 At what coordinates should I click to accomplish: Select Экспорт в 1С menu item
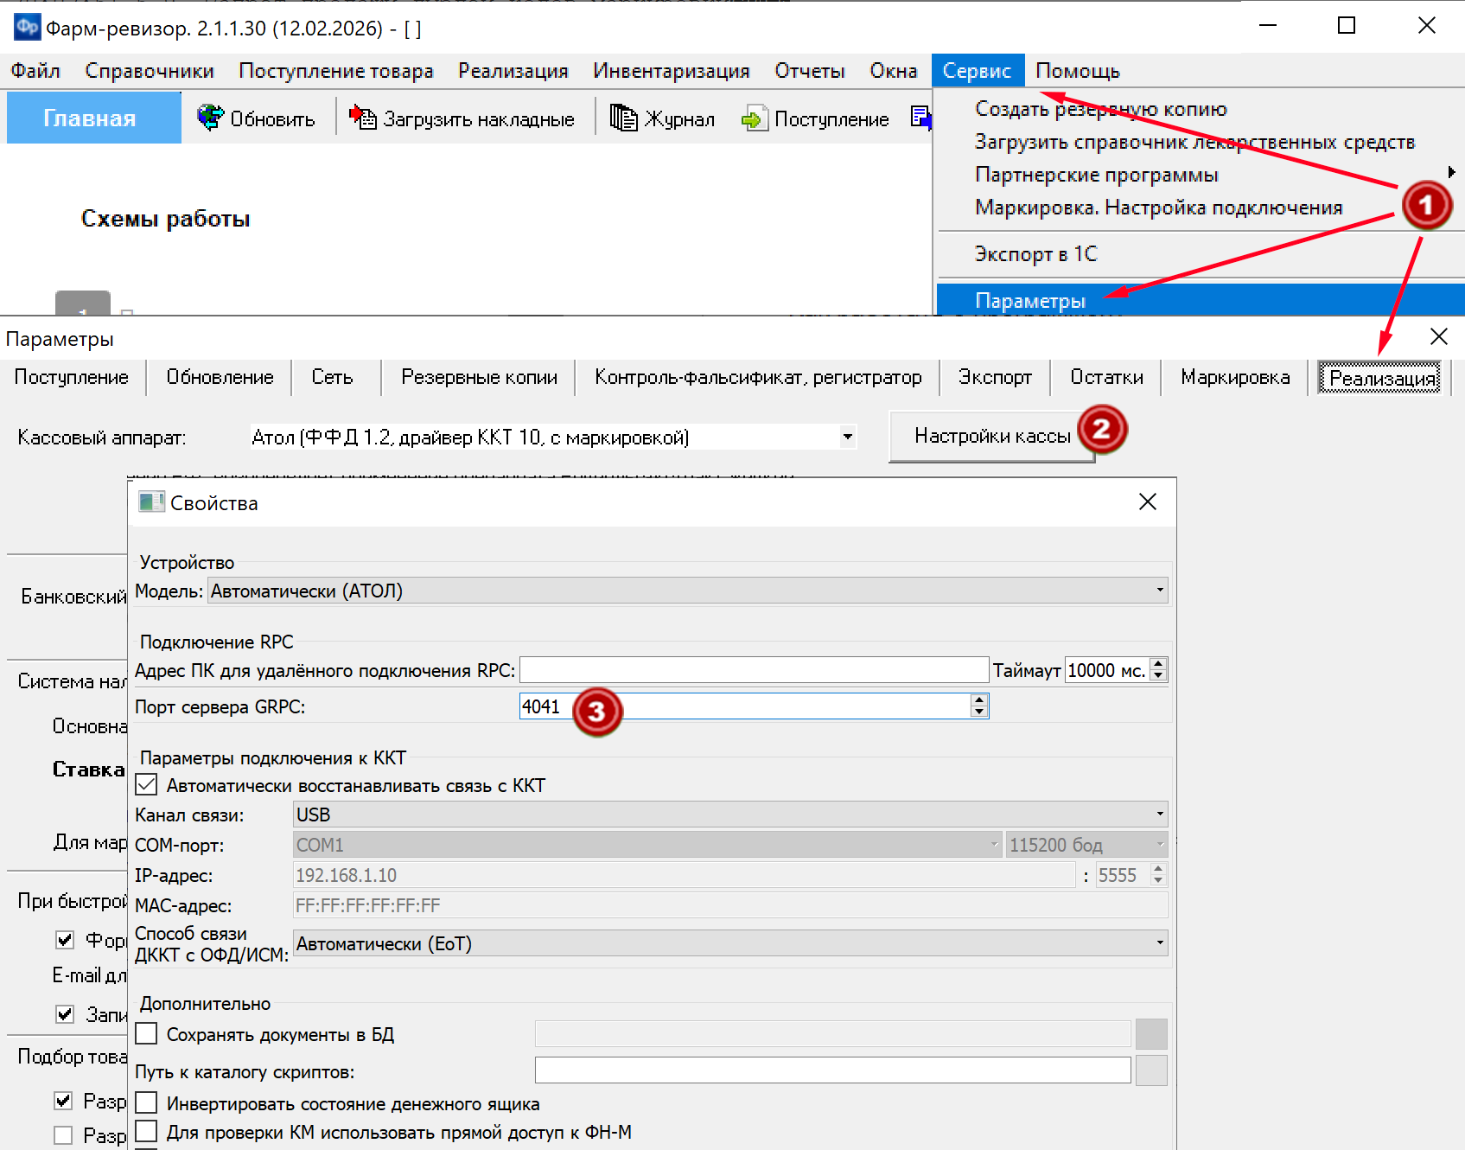pyautogui.click(x=1035, y=254)
